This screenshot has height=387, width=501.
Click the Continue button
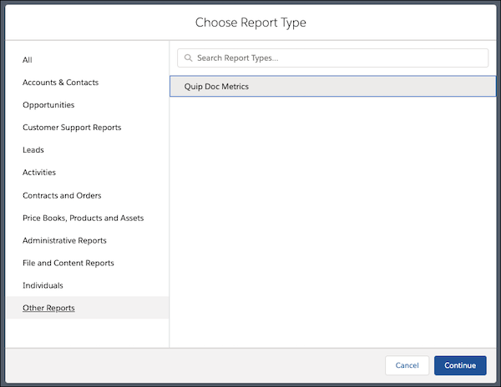460,365
